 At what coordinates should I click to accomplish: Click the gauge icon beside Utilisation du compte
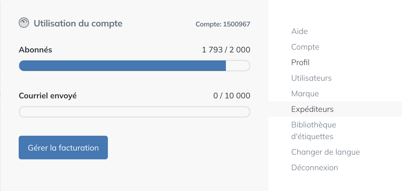(x=24, y=23)
